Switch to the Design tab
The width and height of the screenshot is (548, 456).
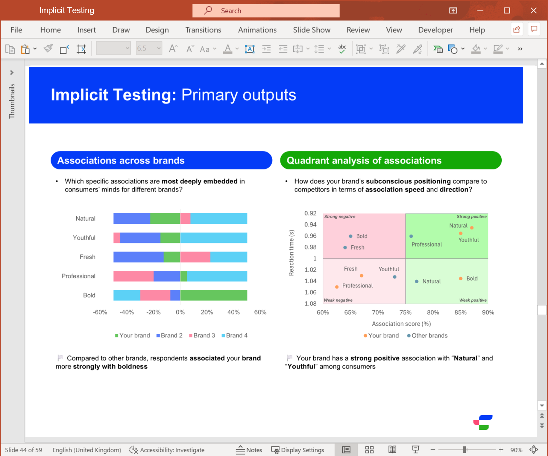pos(157,30)
